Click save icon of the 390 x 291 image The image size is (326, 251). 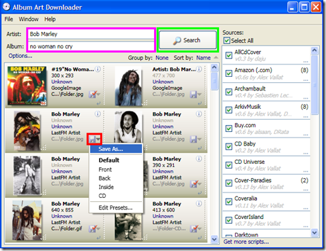click(194, 184)
